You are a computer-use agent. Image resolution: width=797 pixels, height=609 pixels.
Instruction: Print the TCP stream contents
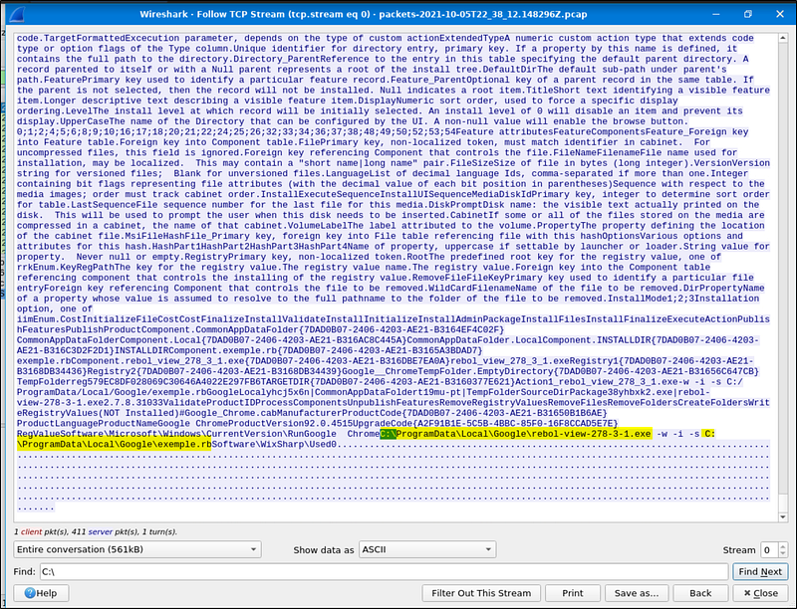tap(572, 593)
